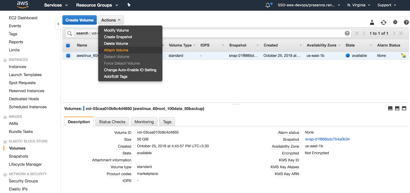Collapse the IMAGES nav section

(5, 117)
